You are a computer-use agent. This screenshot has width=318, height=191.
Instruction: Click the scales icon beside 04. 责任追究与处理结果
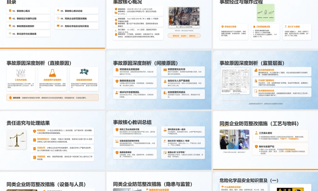pos(10,33)
